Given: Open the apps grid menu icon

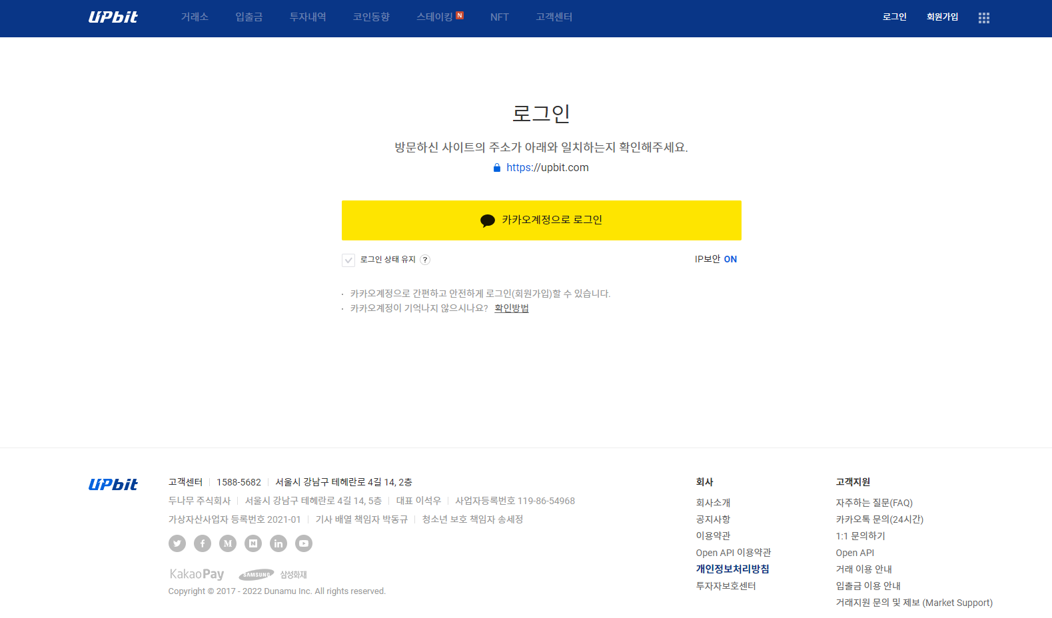Looking at the screenshot, I should [983, 18].
